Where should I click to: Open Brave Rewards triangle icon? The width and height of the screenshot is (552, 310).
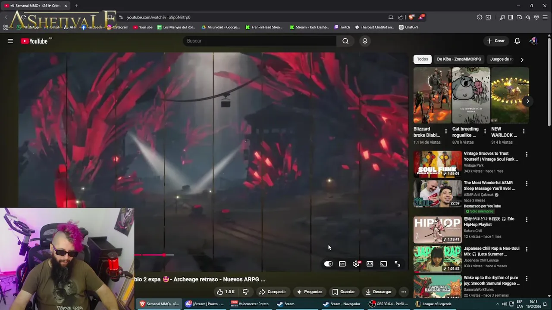421,17
